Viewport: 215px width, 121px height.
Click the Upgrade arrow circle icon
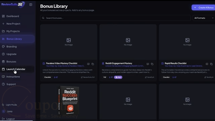click(3, 54)
